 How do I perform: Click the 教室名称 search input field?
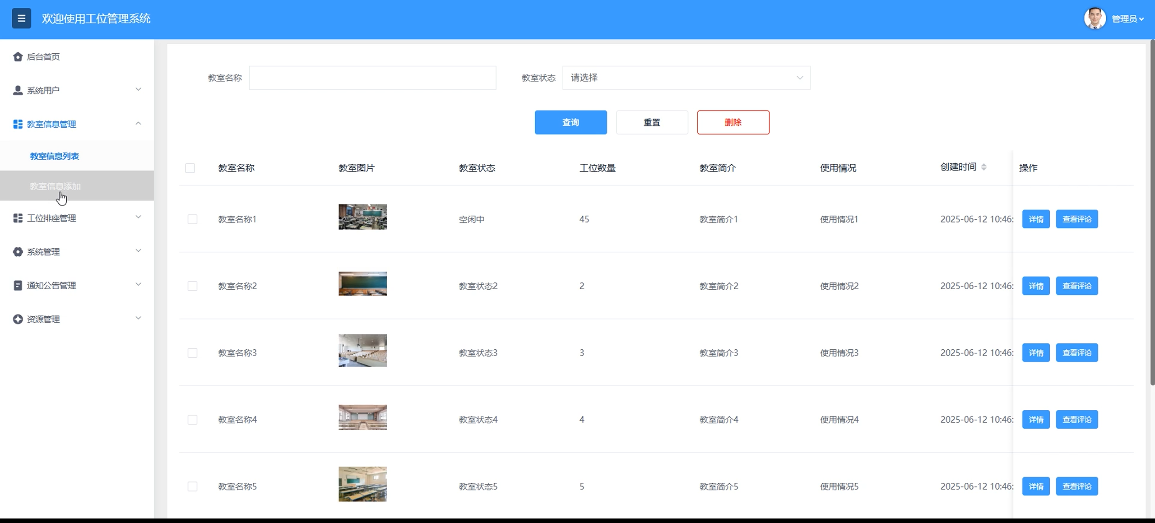point(372,78)
